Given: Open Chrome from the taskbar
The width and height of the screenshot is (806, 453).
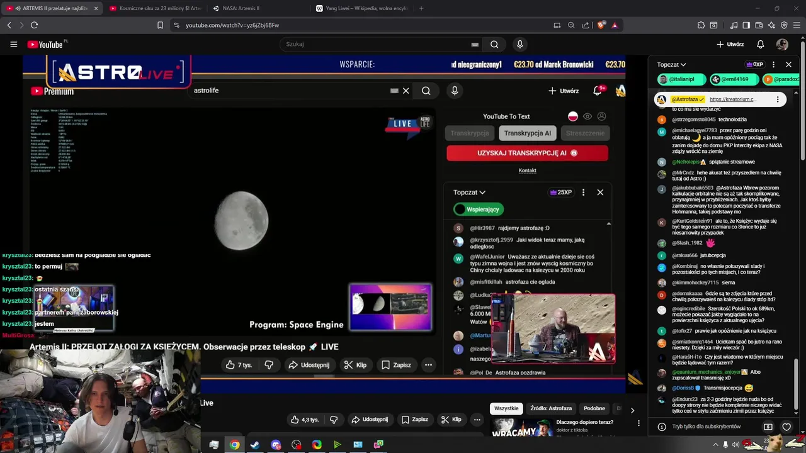Looking at the screenshot, I should (x=234, y=445).
